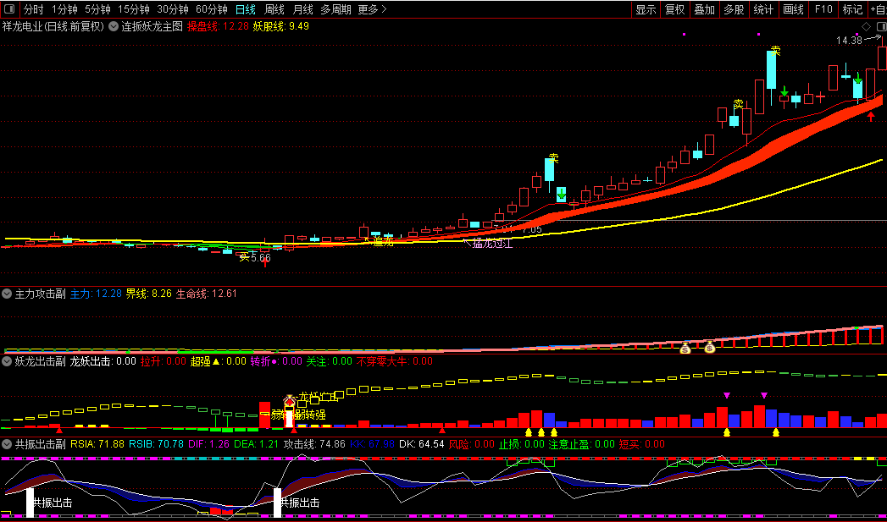Click the right money bag icon in 主力攻击副
This screenshot has width=887, height=522.
click(710, 348)
